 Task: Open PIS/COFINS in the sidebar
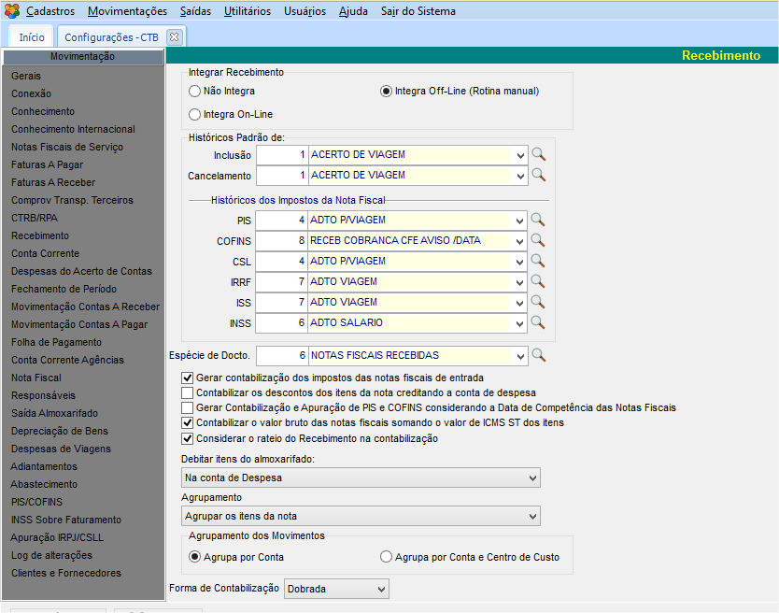pos(36,502)
